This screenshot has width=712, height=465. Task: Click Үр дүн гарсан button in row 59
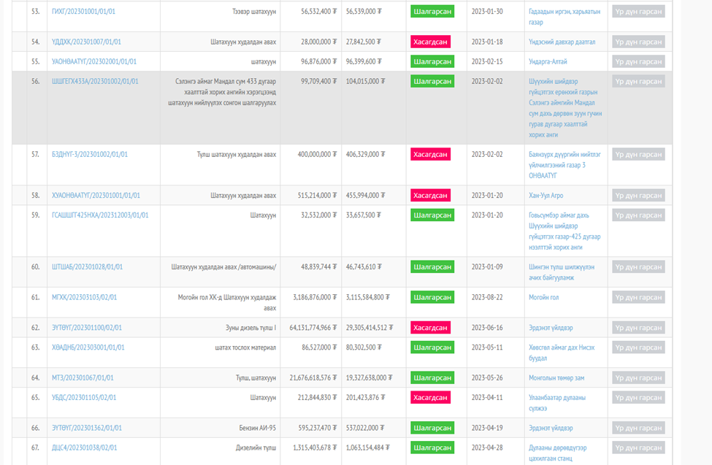tap(638, 215)
